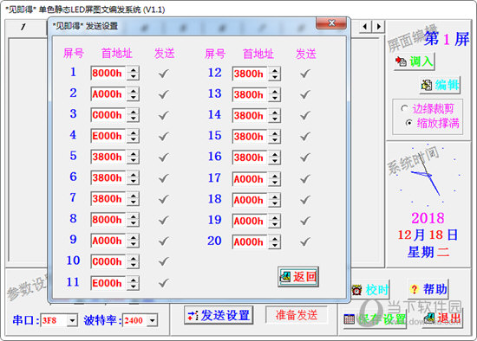
Task: Click the calendar icon beside 保存设置
Action: 349,319
